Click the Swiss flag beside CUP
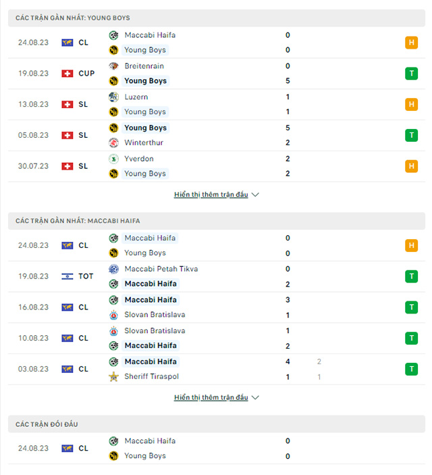Viewport: 432px width, 475px height. pyautogui.click(x=67, y=74)
